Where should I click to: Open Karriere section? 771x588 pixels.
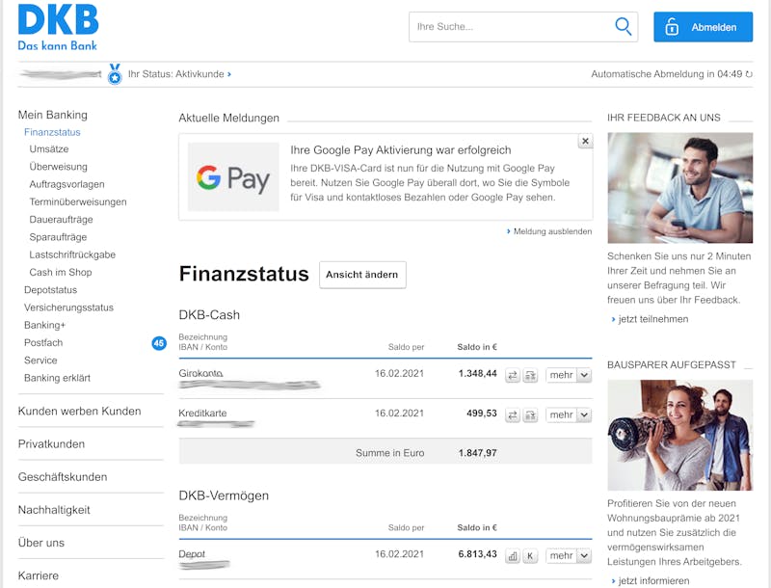point(39,575)
